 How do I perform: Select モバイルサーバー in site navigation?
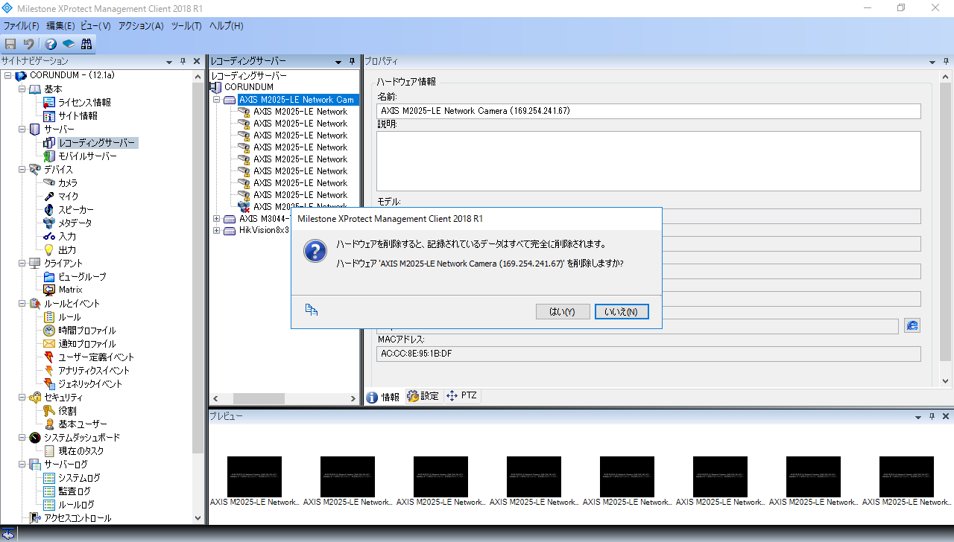click(87, 156)
